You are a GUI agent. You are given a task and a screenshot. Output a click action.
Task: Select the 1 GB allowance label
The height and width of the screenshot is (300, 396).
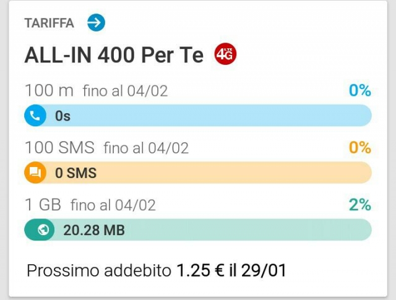point(43,205)
